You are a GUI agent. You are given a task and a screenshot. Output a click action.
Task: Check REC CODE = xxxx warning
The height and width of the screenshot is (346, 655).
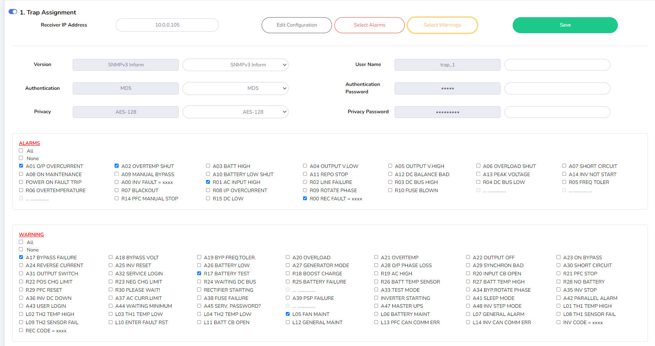pos(21,330)
